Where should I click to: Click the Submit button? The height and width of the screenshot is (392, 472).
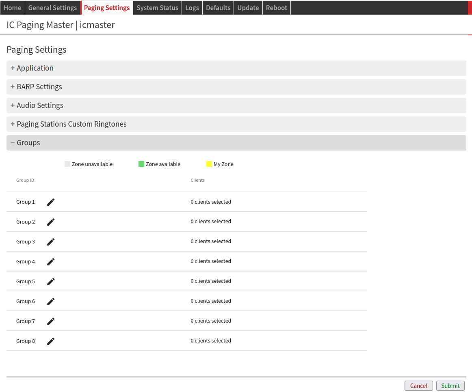point(450,386)
